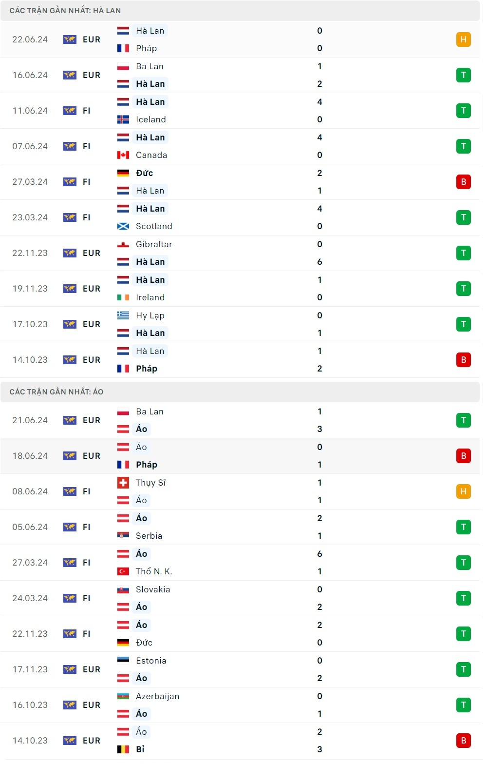The image size is (486, 764).
Task: Open the Thổ N. K. team link
Action: [x=154, y=571]
